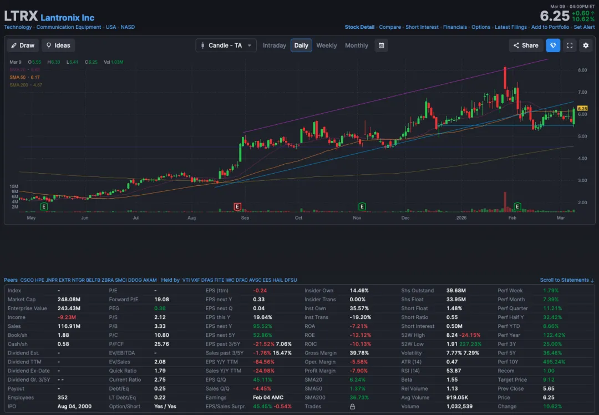The width and height of the screenshot is (599, 415).
Task: Click the Perf Year value 122.42%
Action: click(554, 335)
